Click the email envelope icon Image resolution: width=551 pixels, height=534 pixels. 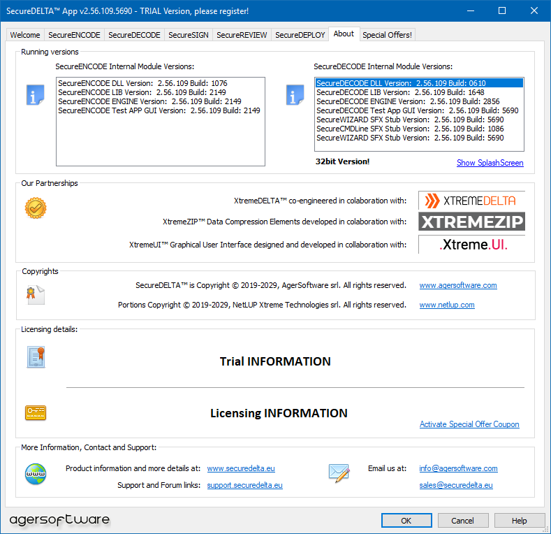click(x=339, y=473)
